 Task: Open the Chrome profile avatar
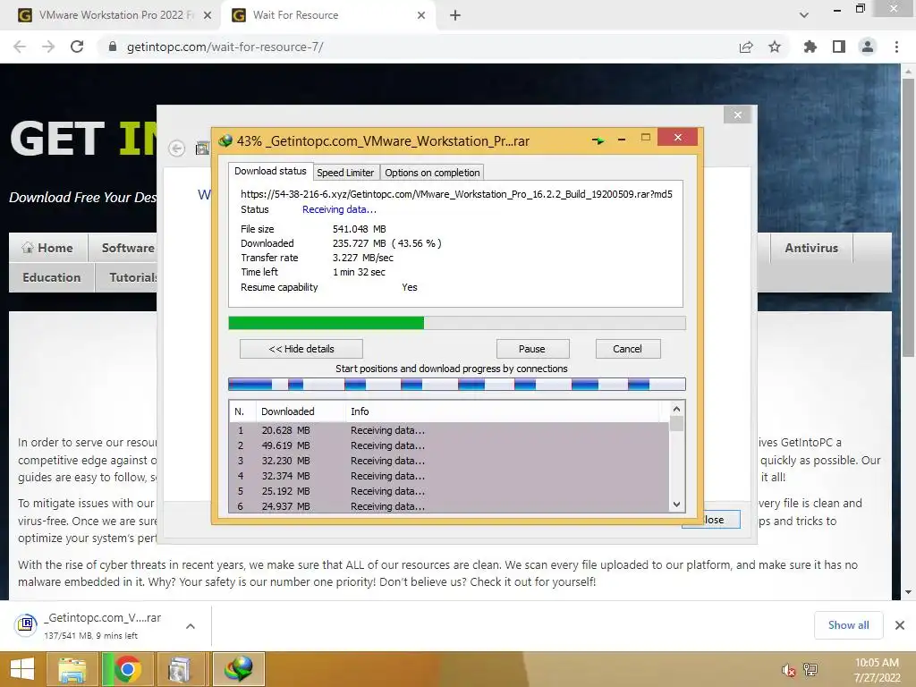(x=868, y=47)
